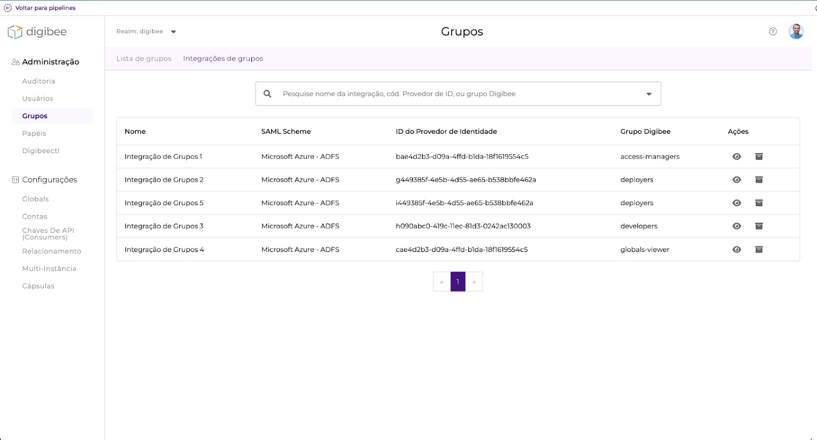Open the user profile avatar
Viewport: 817px width, 440px height.
point(796,32)
